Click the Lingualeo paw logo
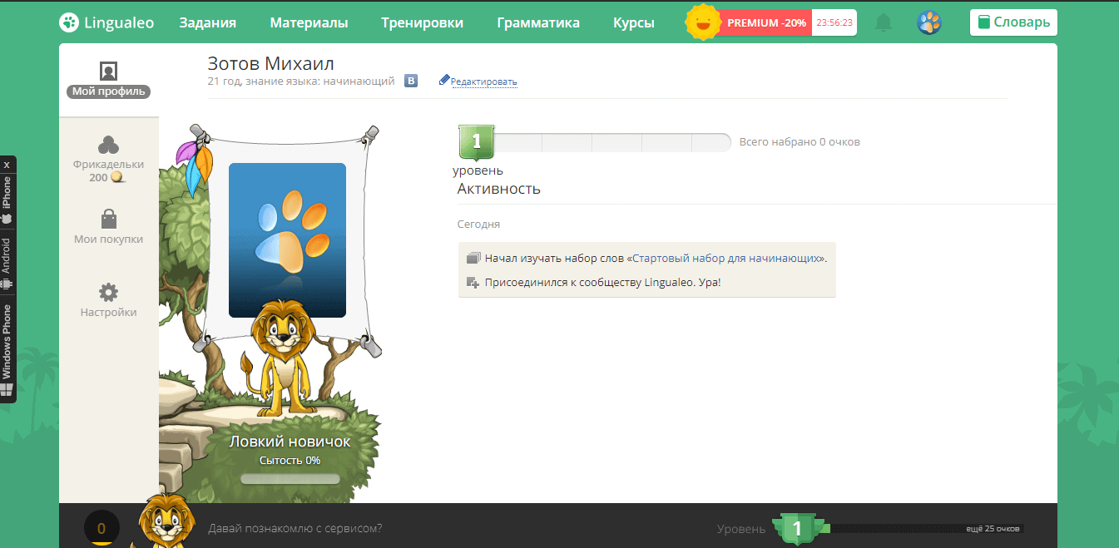The width and height of the screenshot is (1119, 548). point(70,22)
